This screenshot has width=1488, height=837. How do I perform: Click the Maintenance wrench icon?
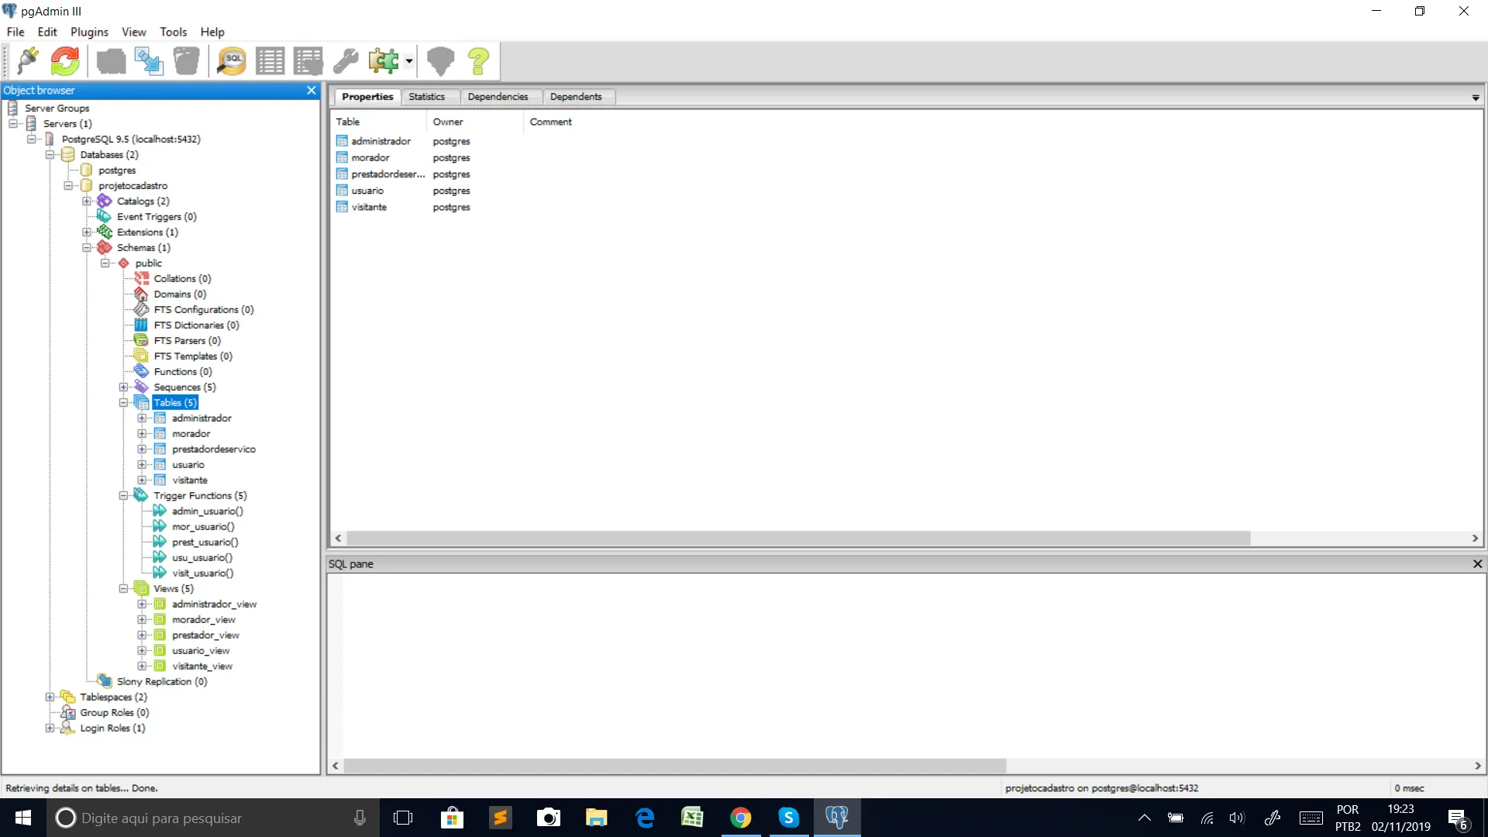(346, 60)
